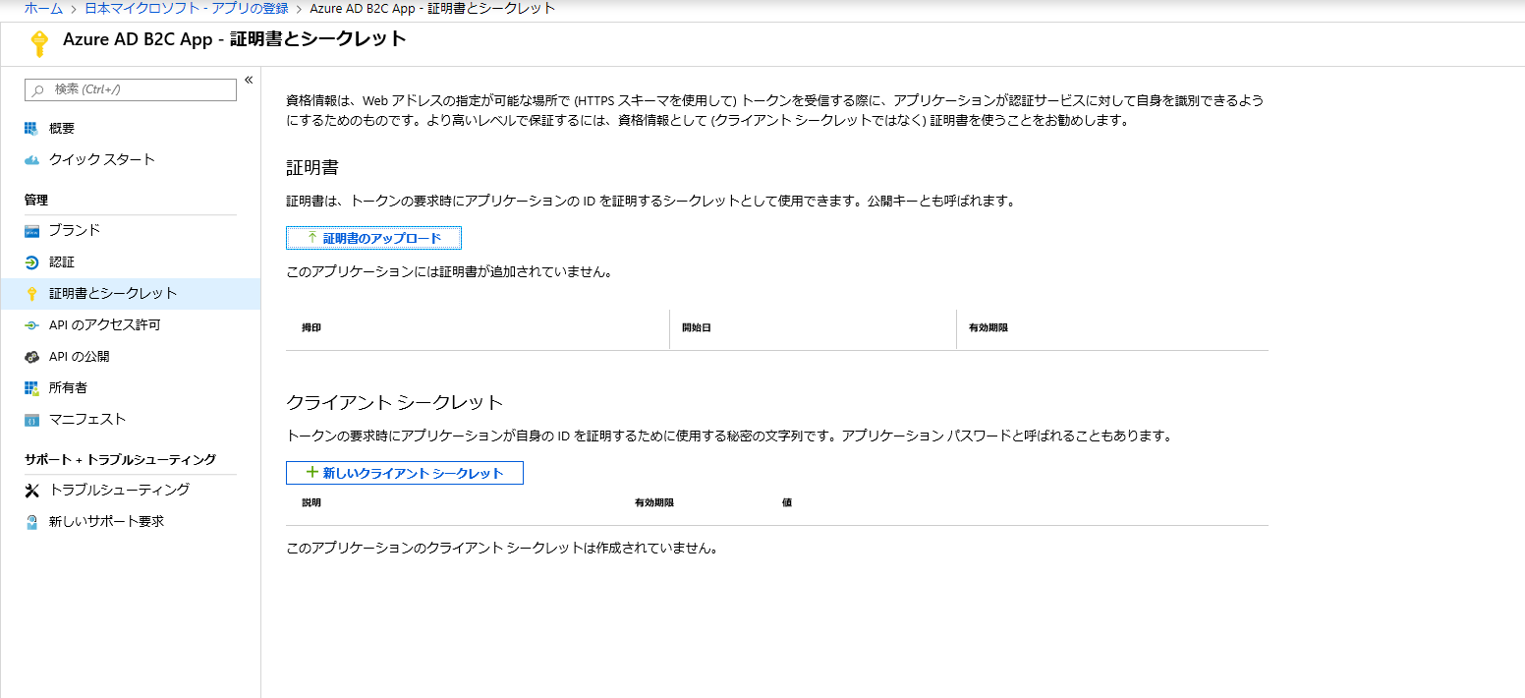Click the 証明書のアップロード button
Screen dimensions: 1525x698
pos(373,239)
